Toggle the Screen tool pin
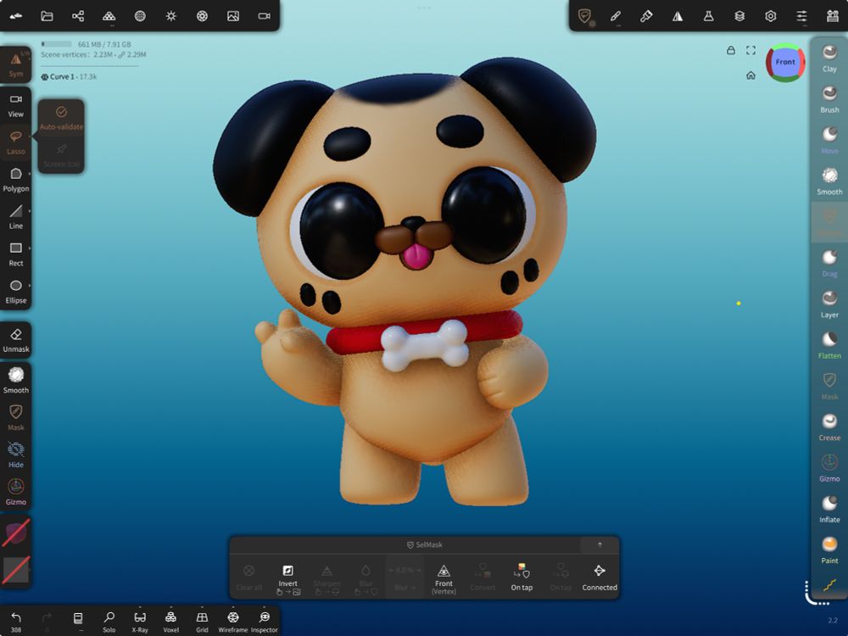 [x=61, y=155]
